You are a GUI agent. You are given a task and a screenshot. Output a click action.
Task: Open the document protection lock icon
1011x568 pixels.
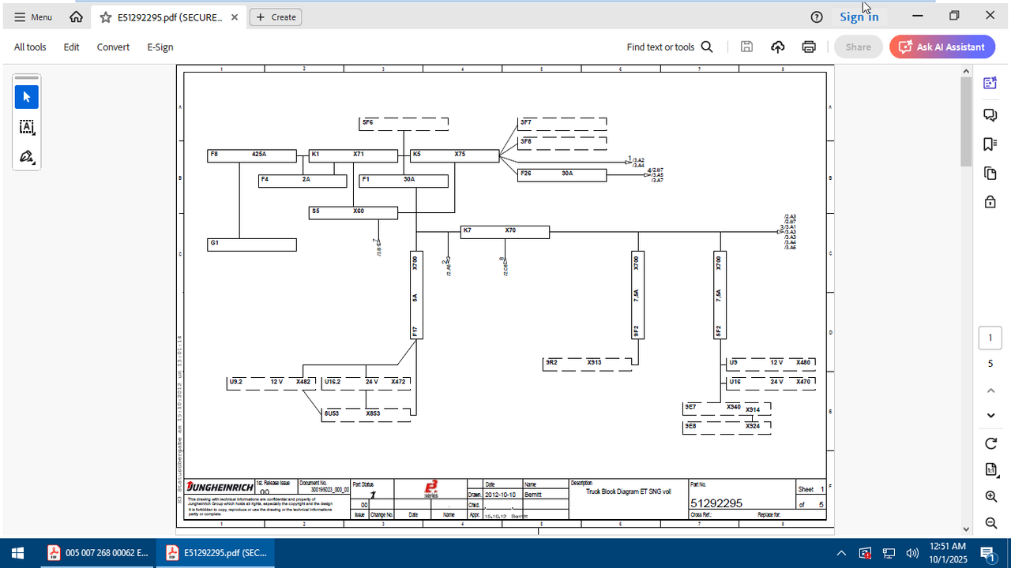click(990, 202)
